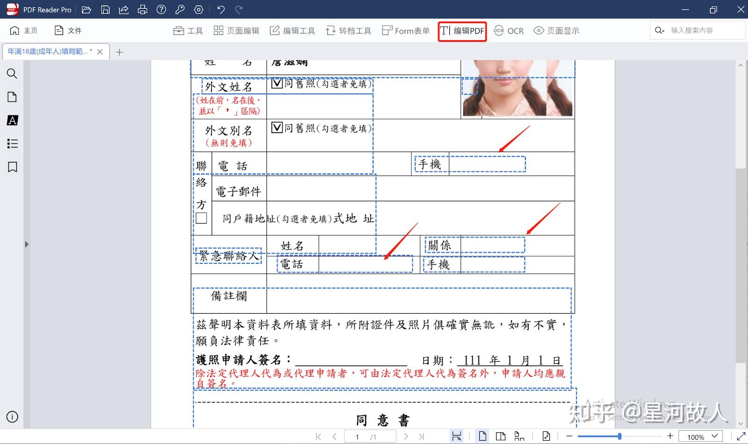Save the document with the Save icon
The width and height of the screenshot is (748, 444).
tap(105, 9)
